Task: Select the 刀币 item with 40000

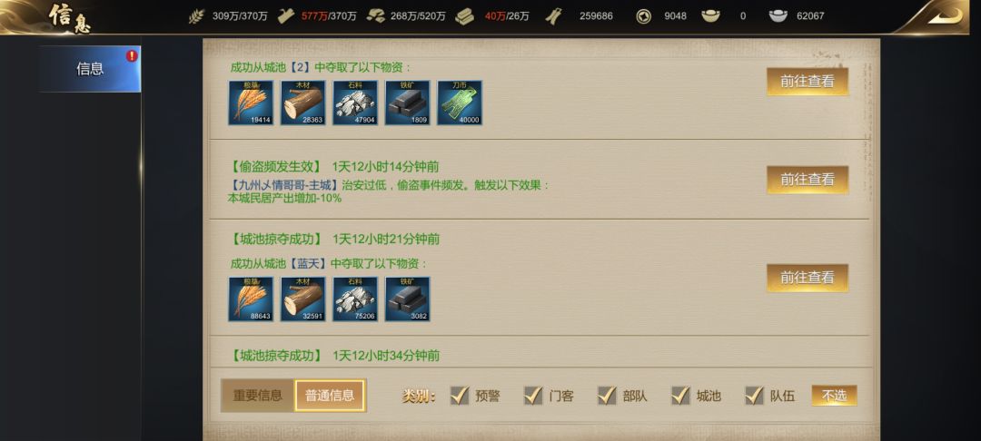Action: point(460,103)
